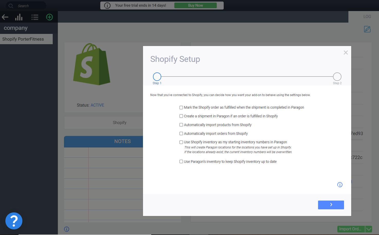Click the Shopify Setup title text
Screen dimensions: 379x235
click(x=175, y=59)
